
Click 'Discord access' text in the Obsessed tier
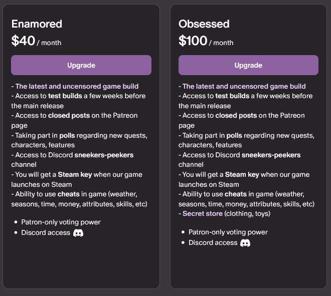(x=213, y=243)
